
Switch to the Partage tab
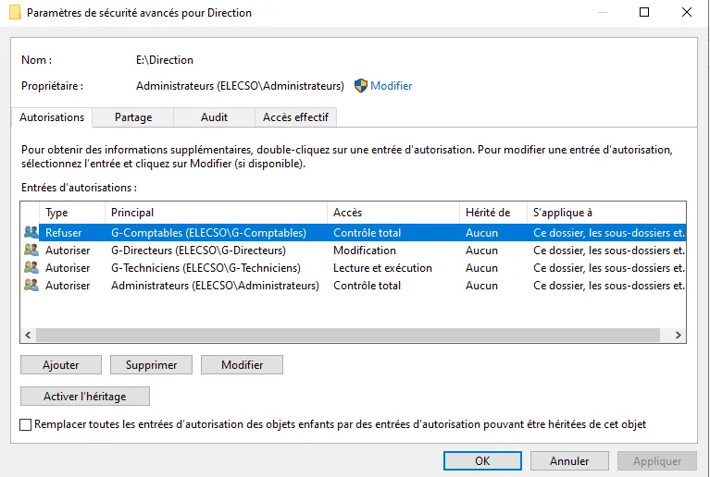(x=133, y=117)
